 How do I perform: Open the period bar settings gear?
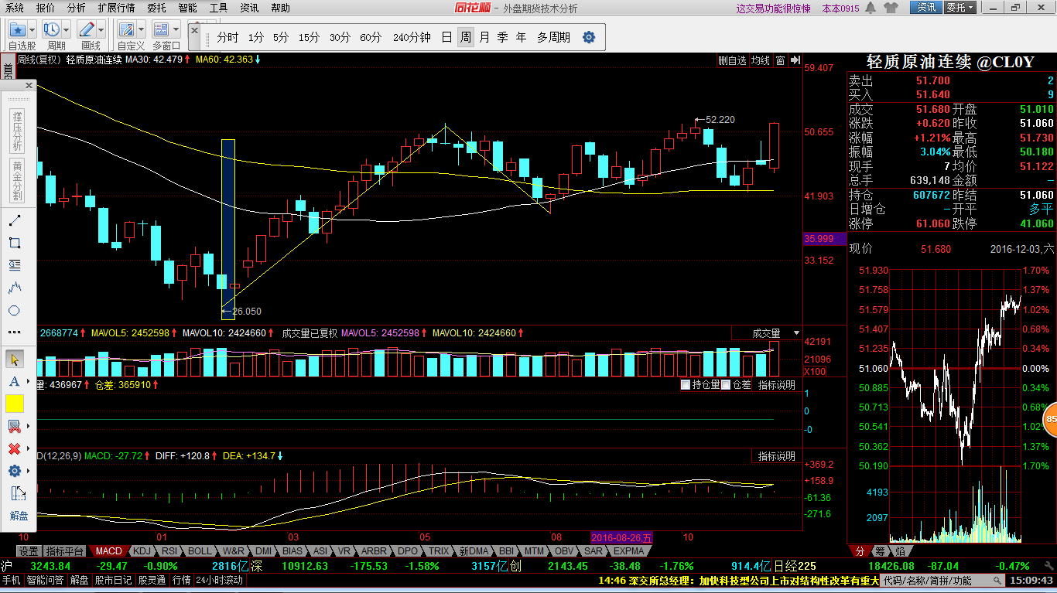tap(589, 37)
